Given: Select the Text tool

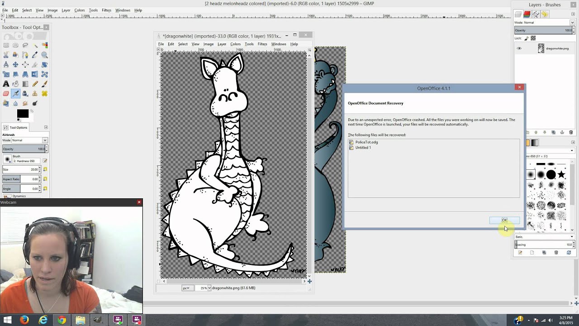Looking at the screenshot, I should coord(6,84).
